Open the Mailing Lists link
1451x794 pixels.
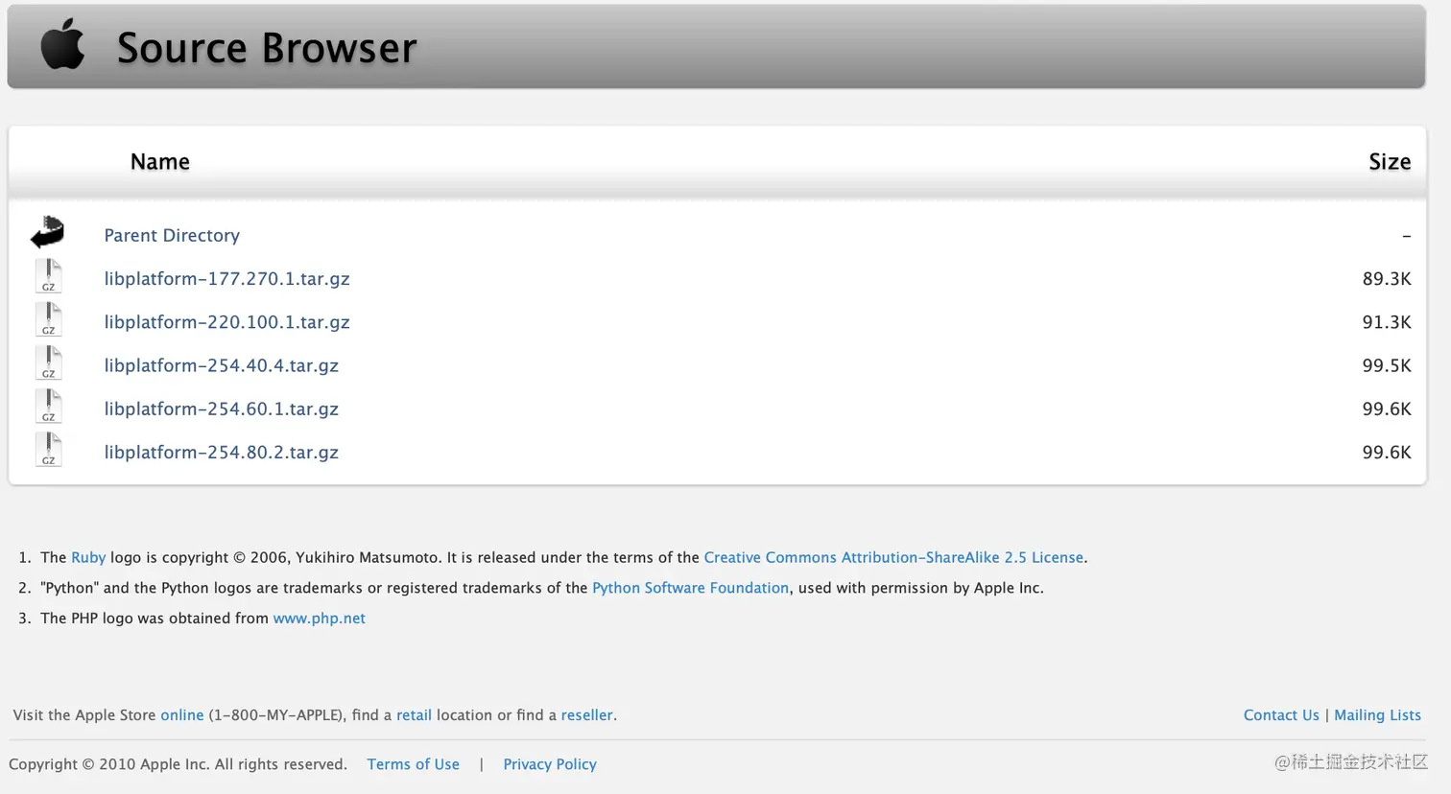point(1377,715)
